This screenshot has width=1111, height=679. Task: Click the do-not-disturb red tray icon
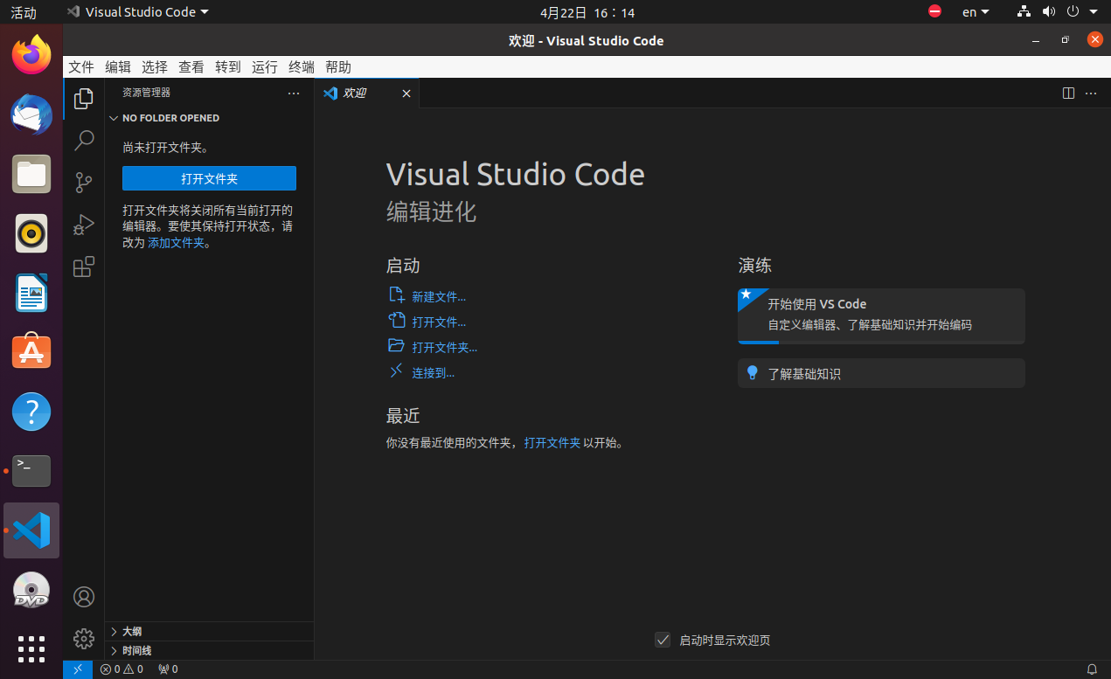(x=935, y=12)
